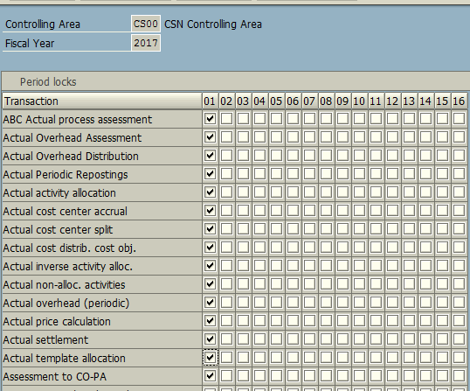Check period 12 for Actual cost center split
This screenshot has width=470, height=391.
tap(392, 229)
